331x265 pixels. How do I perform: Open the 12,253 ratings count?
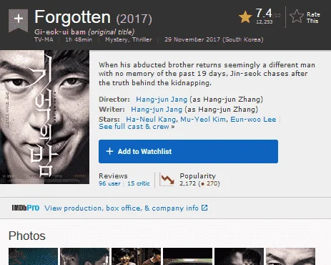(x=265, y=22)
